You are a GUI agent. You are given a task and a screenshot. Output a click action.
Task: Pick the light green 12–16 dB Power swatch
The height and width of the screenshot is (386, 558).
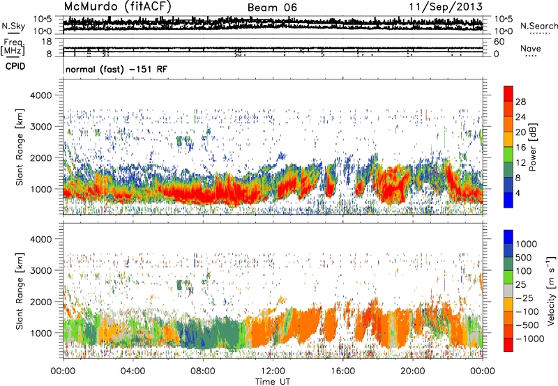[x=508, y=155]
